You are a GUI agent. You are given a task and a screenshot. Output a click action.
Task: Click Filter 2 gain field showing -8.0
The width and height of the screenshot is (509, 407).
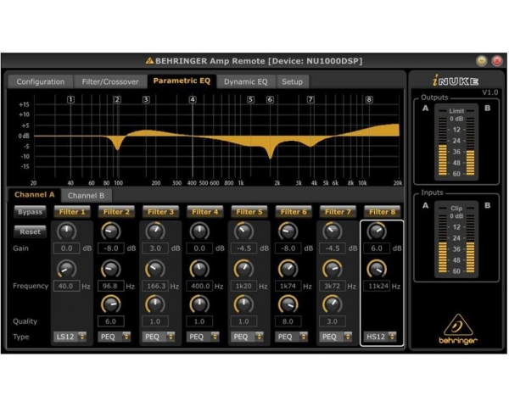point(110,248)
